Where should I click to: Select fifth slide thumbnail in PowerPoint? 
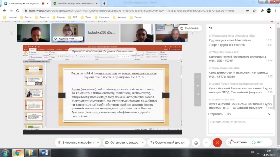tap(34, 116)
